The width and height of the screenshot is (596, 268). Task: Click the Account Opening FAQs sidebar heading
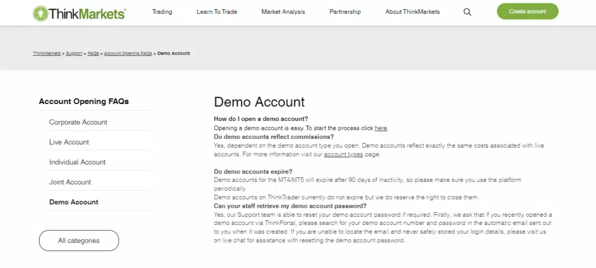[84, 101]
